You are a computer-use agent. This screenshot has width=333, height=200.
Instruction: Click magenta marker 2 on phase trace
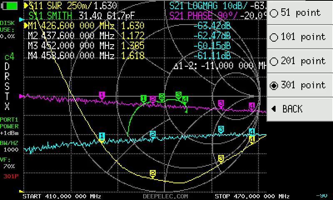click(152, 99)
